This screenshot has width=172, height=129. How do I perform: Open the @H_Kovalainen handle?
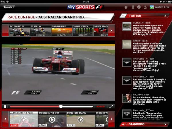[141, 95]
